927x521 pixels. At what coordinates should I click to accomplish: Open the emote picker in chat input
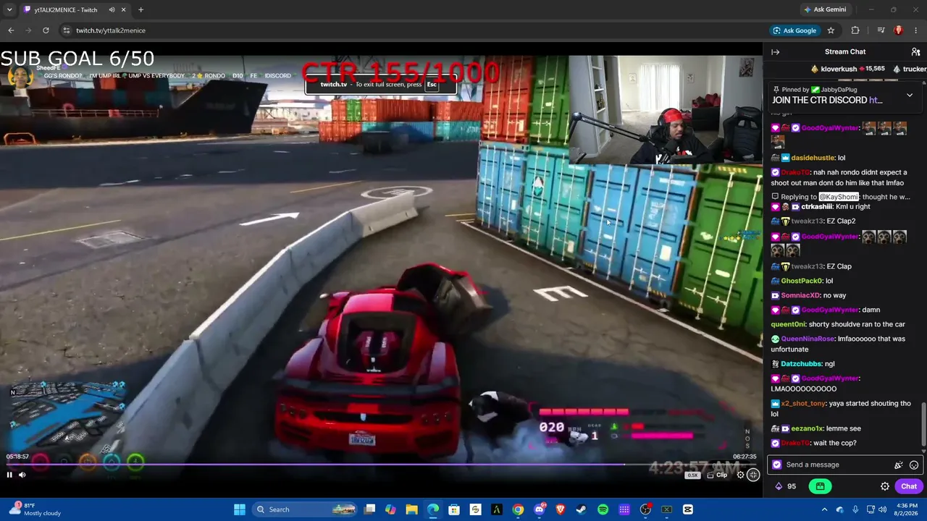pos(914,465)
